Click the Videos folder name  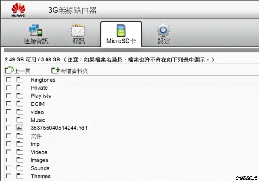point(39,152)
